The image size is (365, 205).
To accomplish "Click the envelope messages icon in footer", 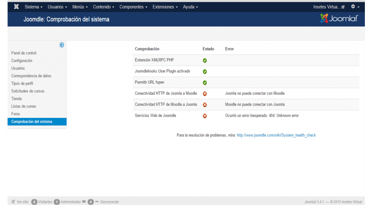I will click(84, 201).
